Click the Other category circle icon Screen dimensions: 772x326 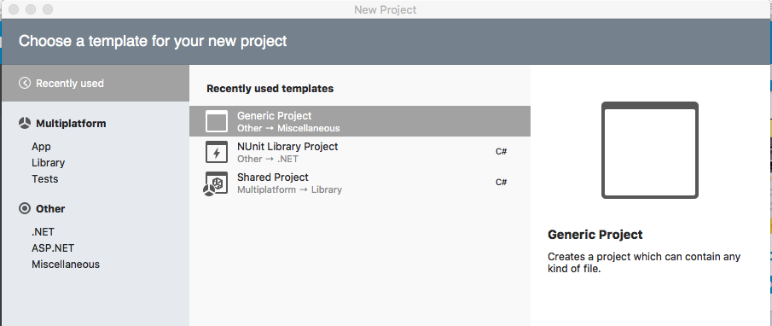coord(25,209)
